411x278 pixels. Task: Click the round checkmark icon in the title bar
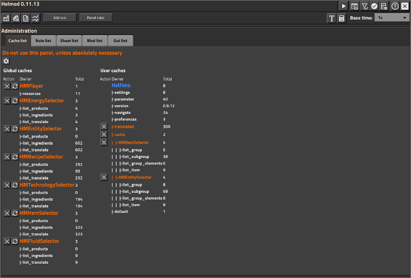[x=374, y=6]
